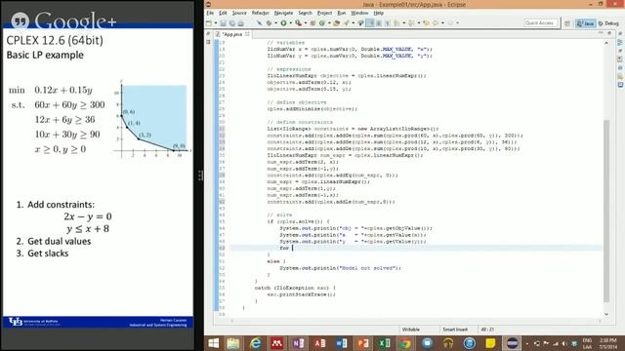Expand the External Tools dropdown arrow
Image resolution: width=625 pixels, height=351 pixels.
coord(306,23)
